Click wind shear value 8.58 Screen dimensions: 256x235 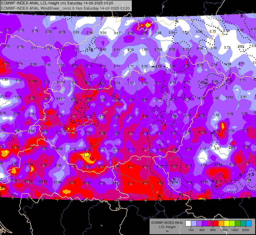175,183
